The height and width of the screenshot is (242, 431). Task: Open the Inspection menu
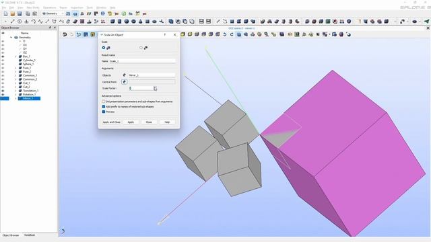tap(77, 7)
